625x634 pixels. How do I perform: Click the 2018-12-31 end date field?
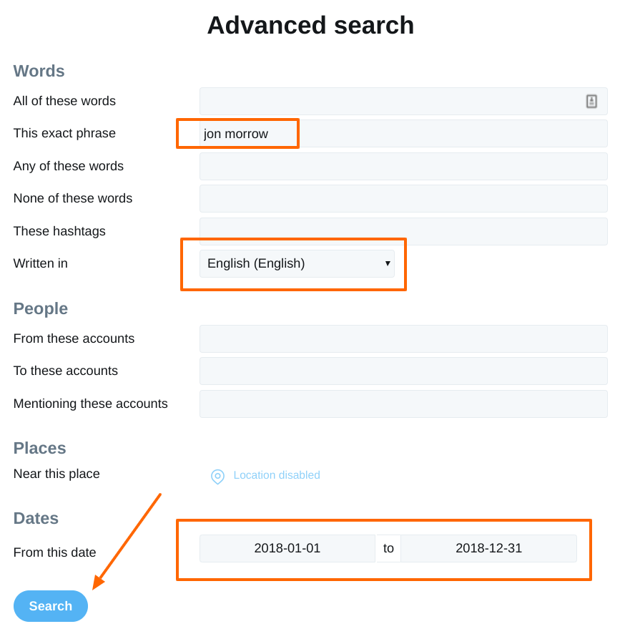point(488,548)
